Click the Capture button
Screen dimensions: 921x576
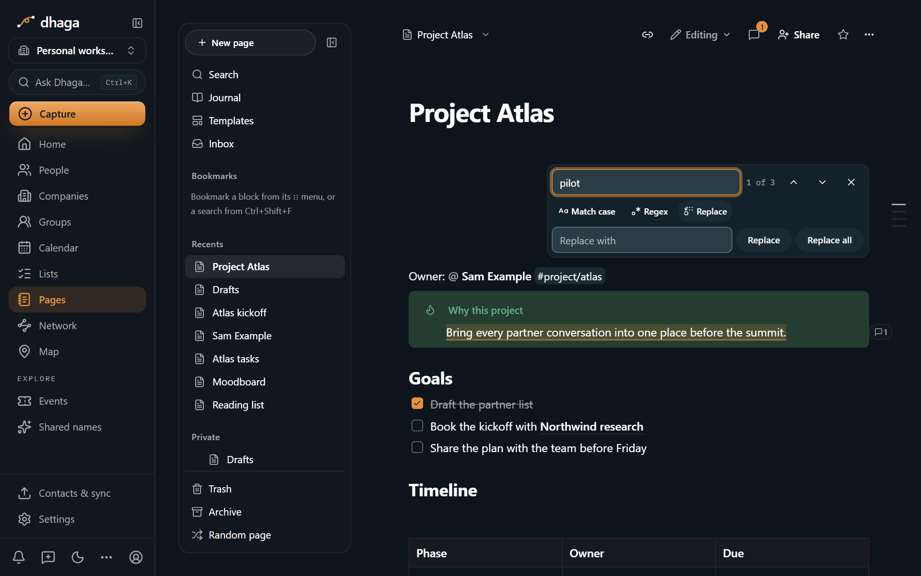point(77,114)
